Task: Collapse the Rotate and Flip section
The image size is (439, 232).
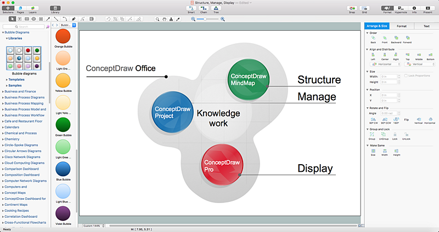Action: click(367, 108)
